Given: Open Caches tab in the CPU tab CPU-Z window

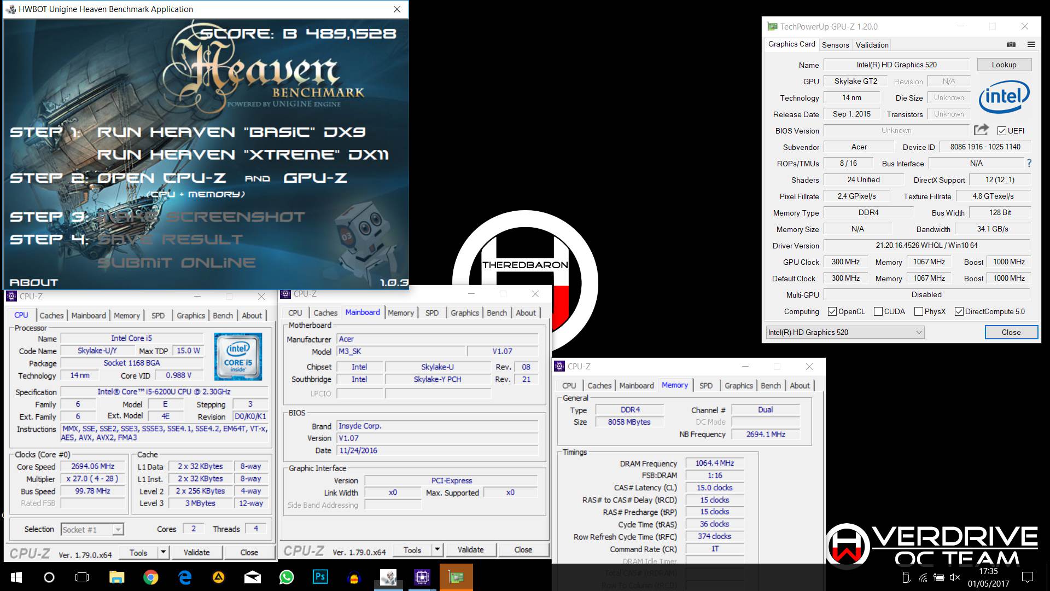Looking at the screenshot, I should click(x=51, y=315).
